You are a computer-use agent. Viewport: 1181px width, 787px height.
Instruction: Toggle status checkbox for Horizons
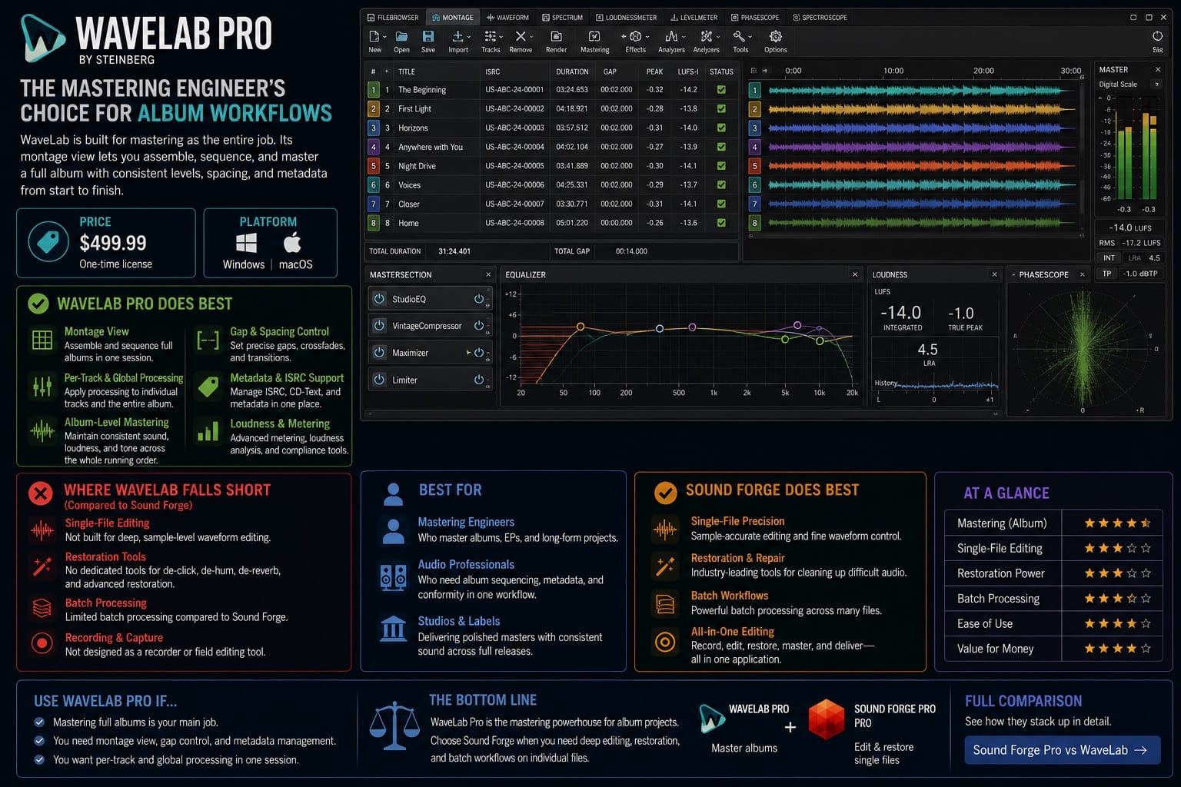[x=721, y=128]
